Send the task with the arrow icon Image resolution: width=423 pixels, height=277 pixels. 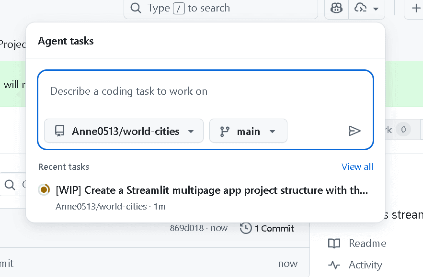(x=354, y=131)
